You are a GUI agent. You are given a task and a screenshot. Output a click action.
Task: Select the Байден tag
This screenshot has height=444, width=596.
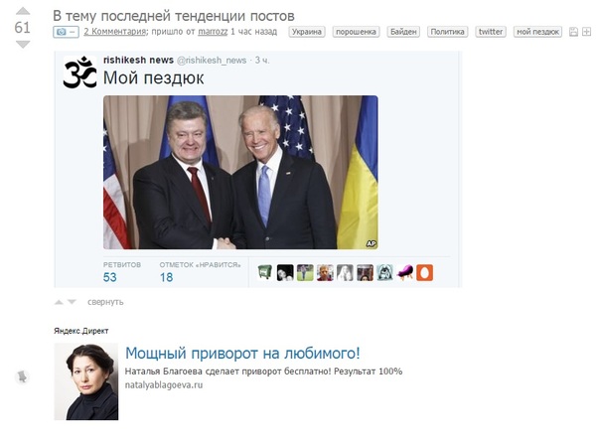pos(403,32)
